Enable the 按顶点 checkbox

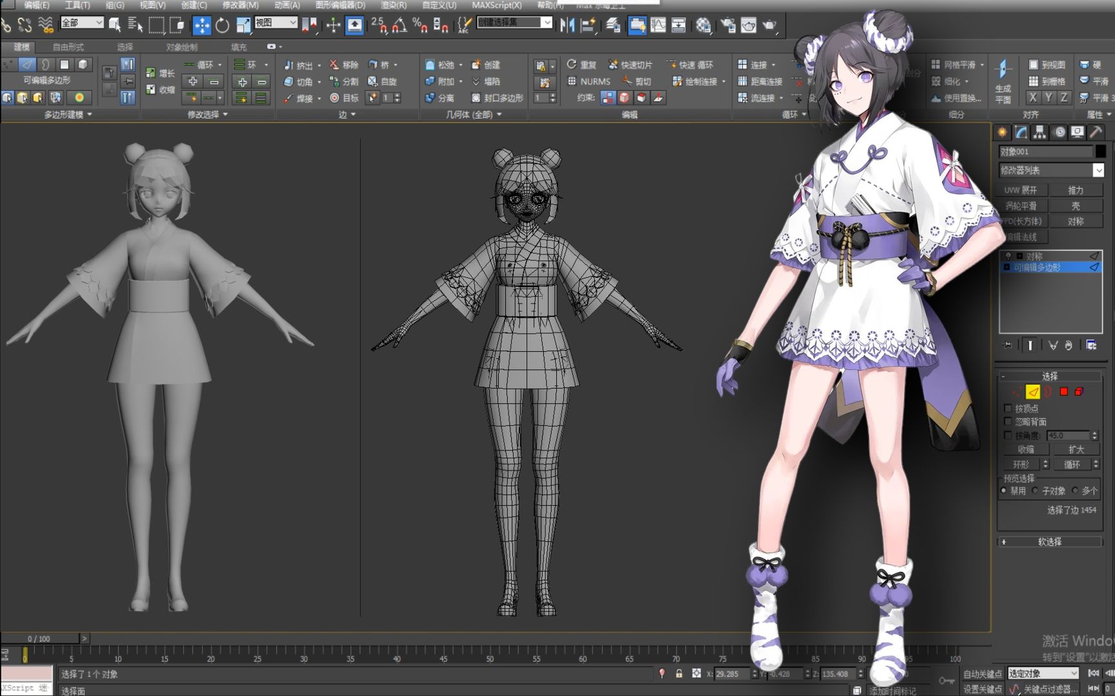pos(1009,408)
